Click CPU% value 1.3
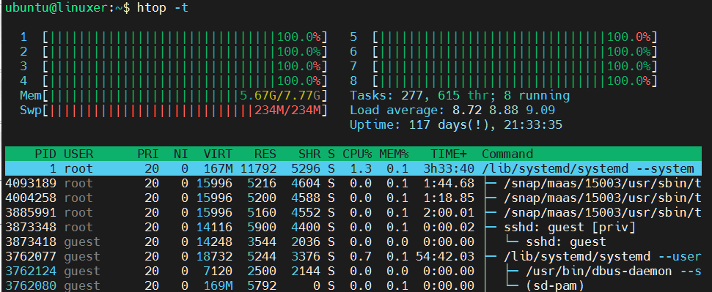 (361, 168)
